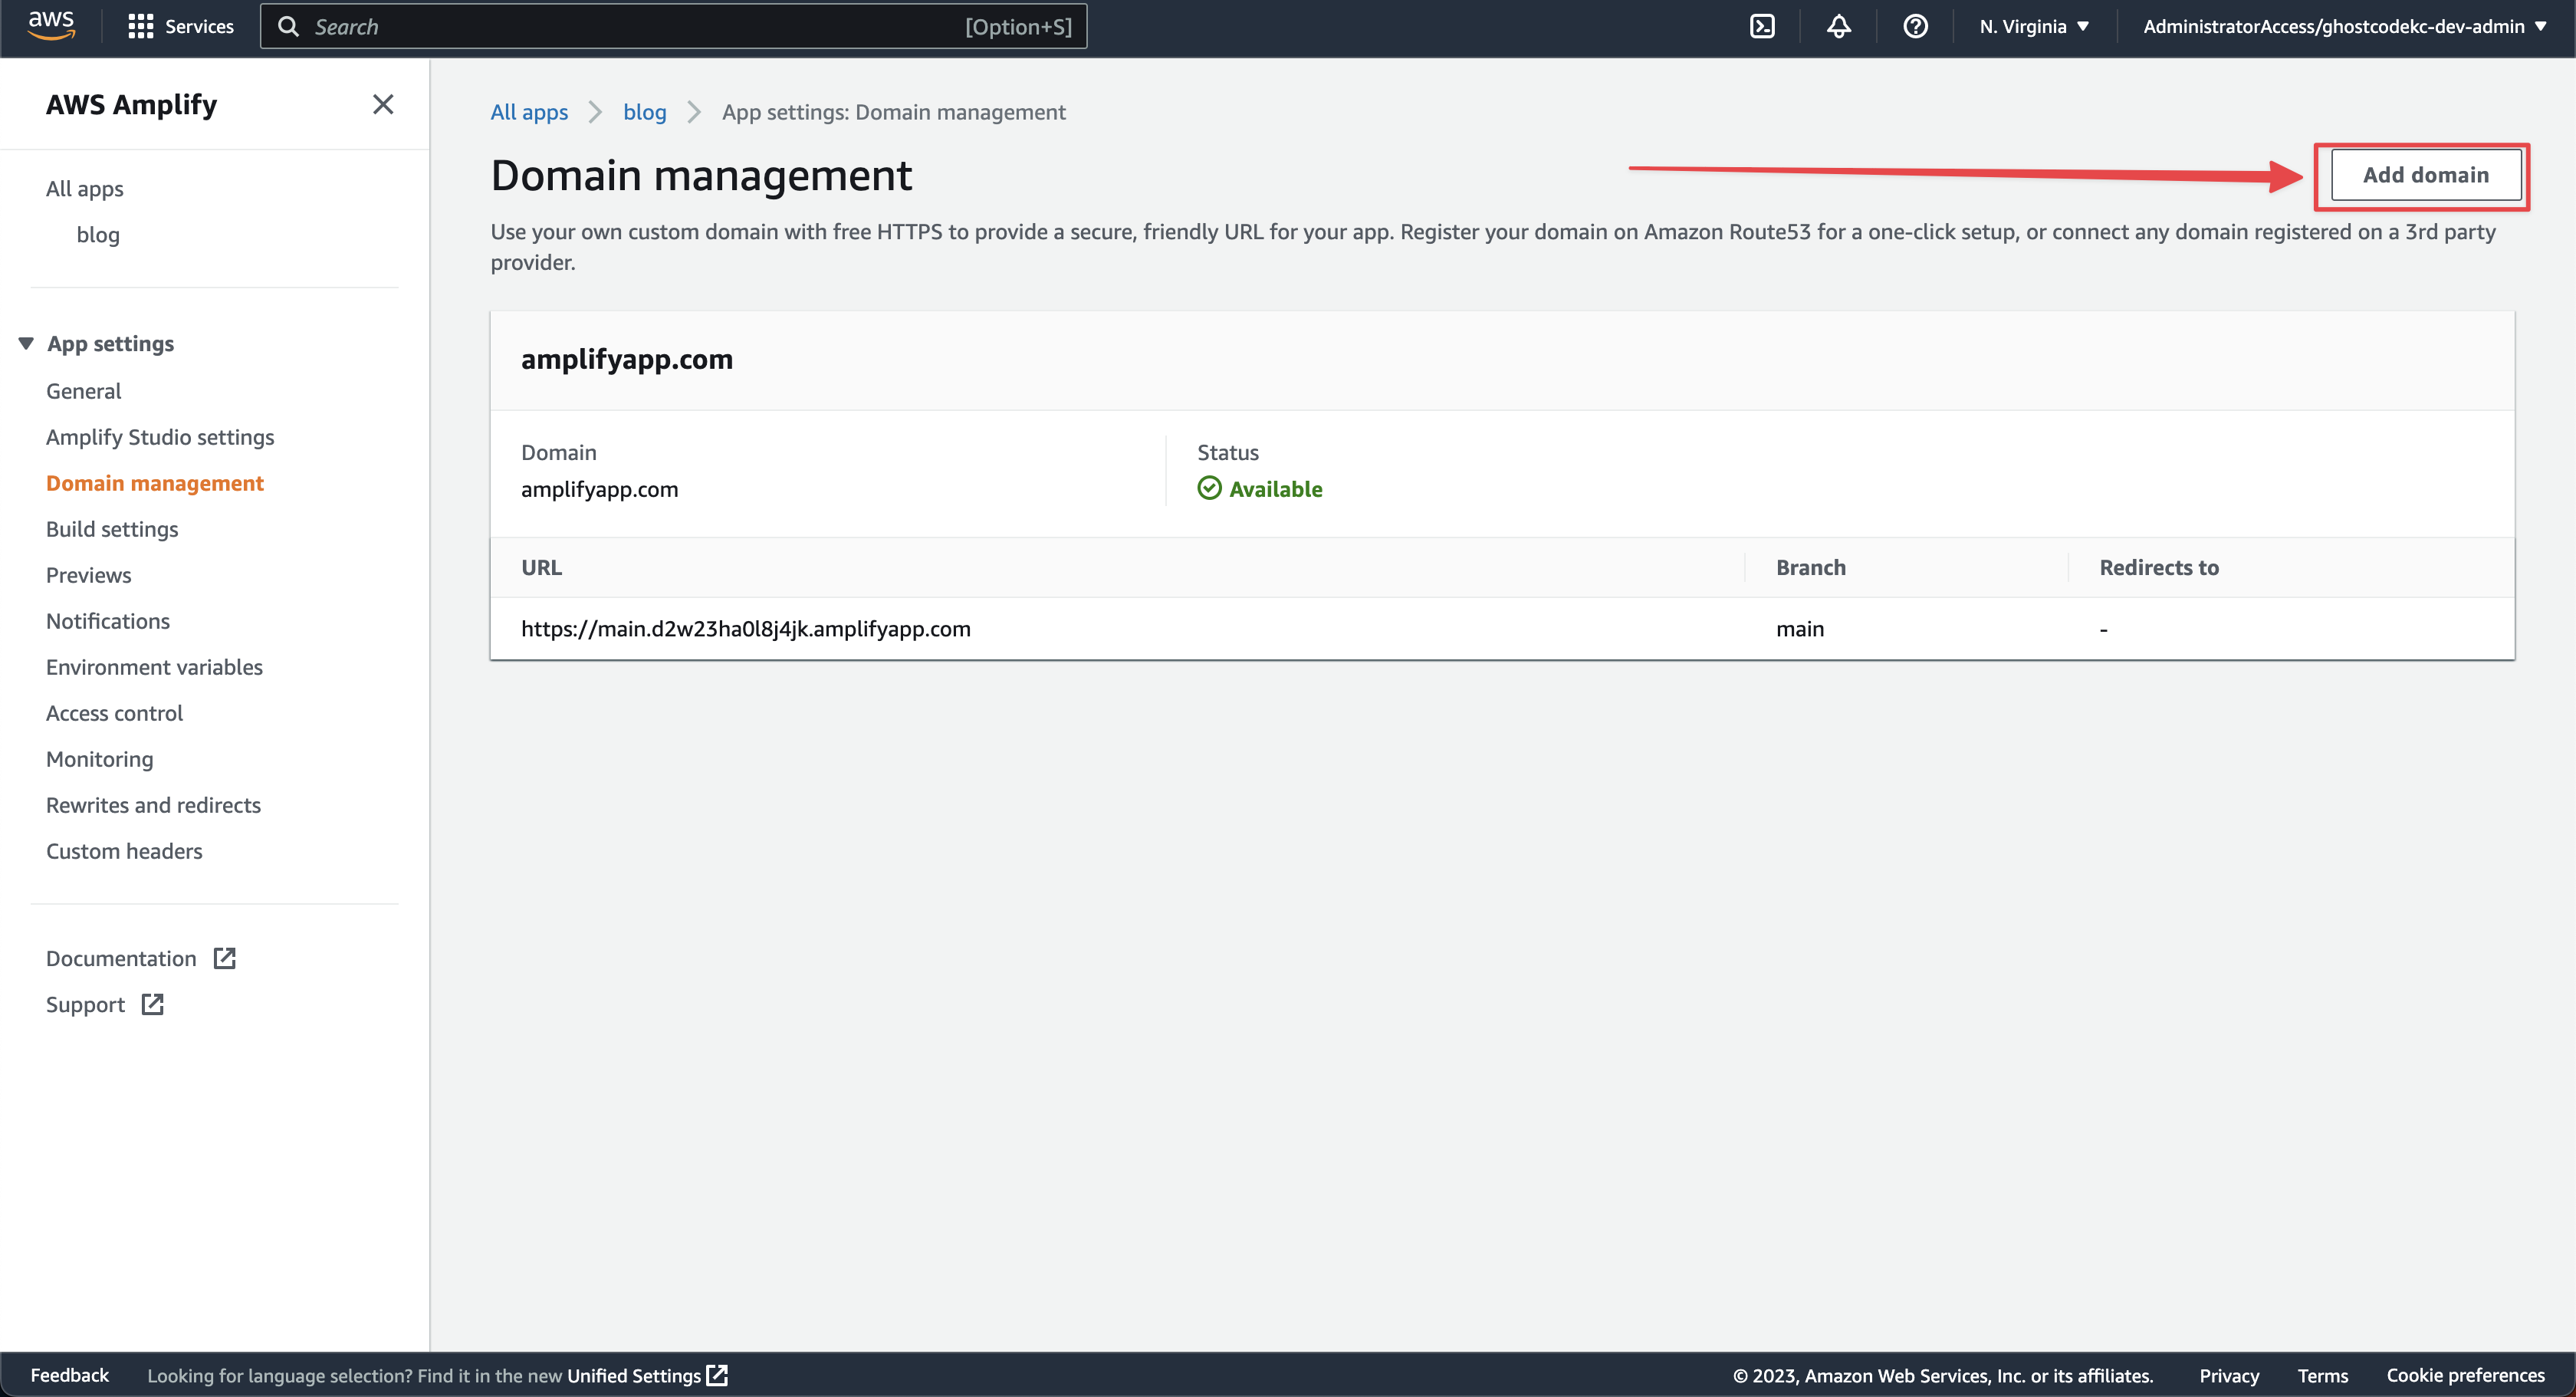Open Previews settings
2576x1397 pixels.
(x=89, y=575)
